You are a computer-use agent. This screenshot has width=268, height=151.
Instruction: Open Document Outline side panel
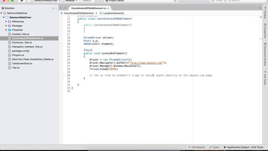click(265, 54)
